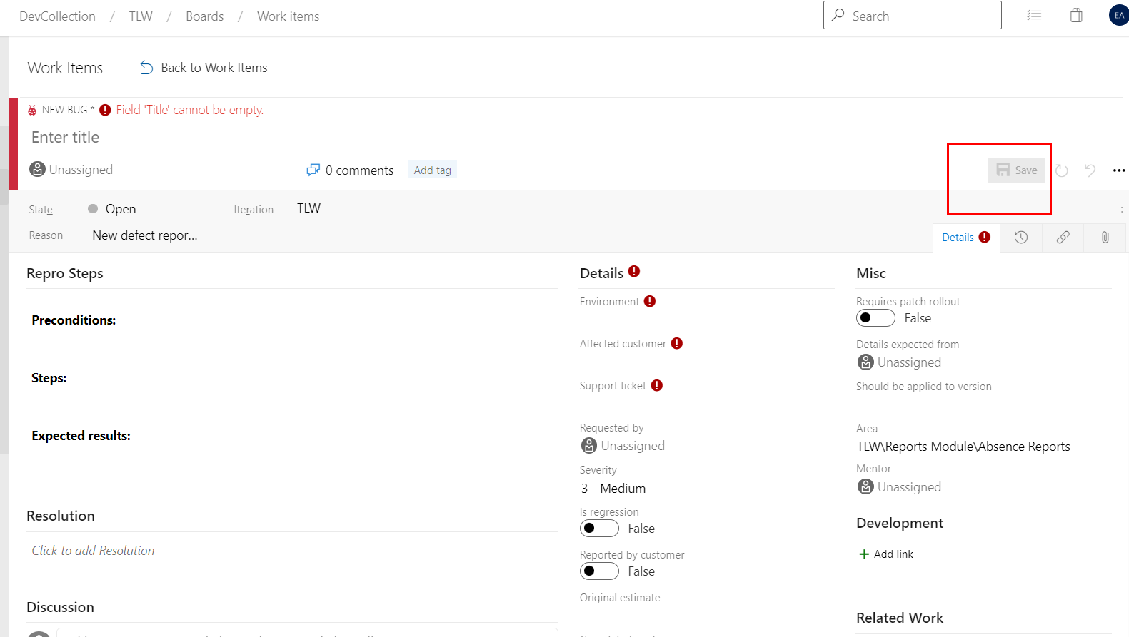Click the Support ticket field input
This screenshot has width=1129, height=637.
[x=706, y=404]
